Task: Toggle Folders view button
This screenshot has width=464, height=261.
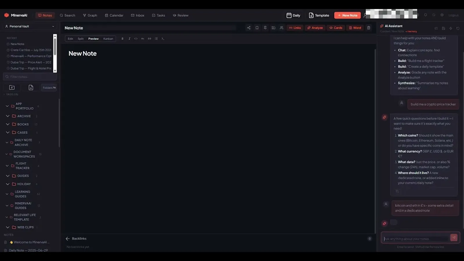Action: 49,88
